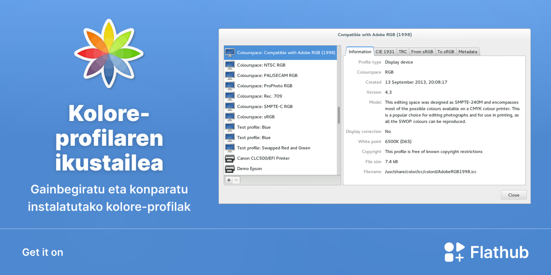
Task: Click the created date '13 September 2013, 20:08:17'
Action: point(416,82)
